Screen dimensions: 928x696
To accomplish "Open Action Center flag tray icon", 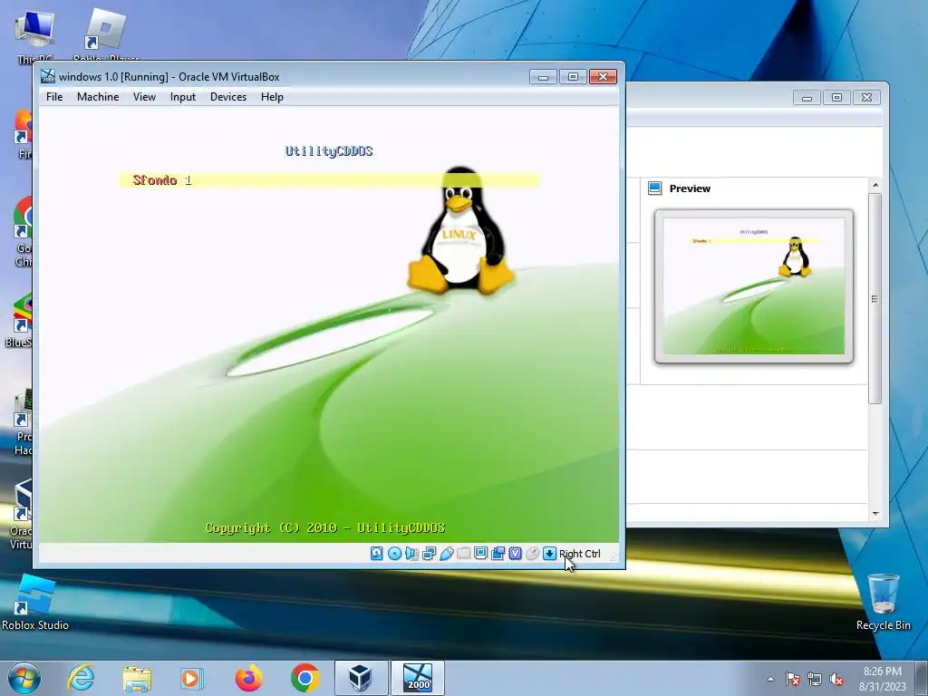I will click(792, 679).
